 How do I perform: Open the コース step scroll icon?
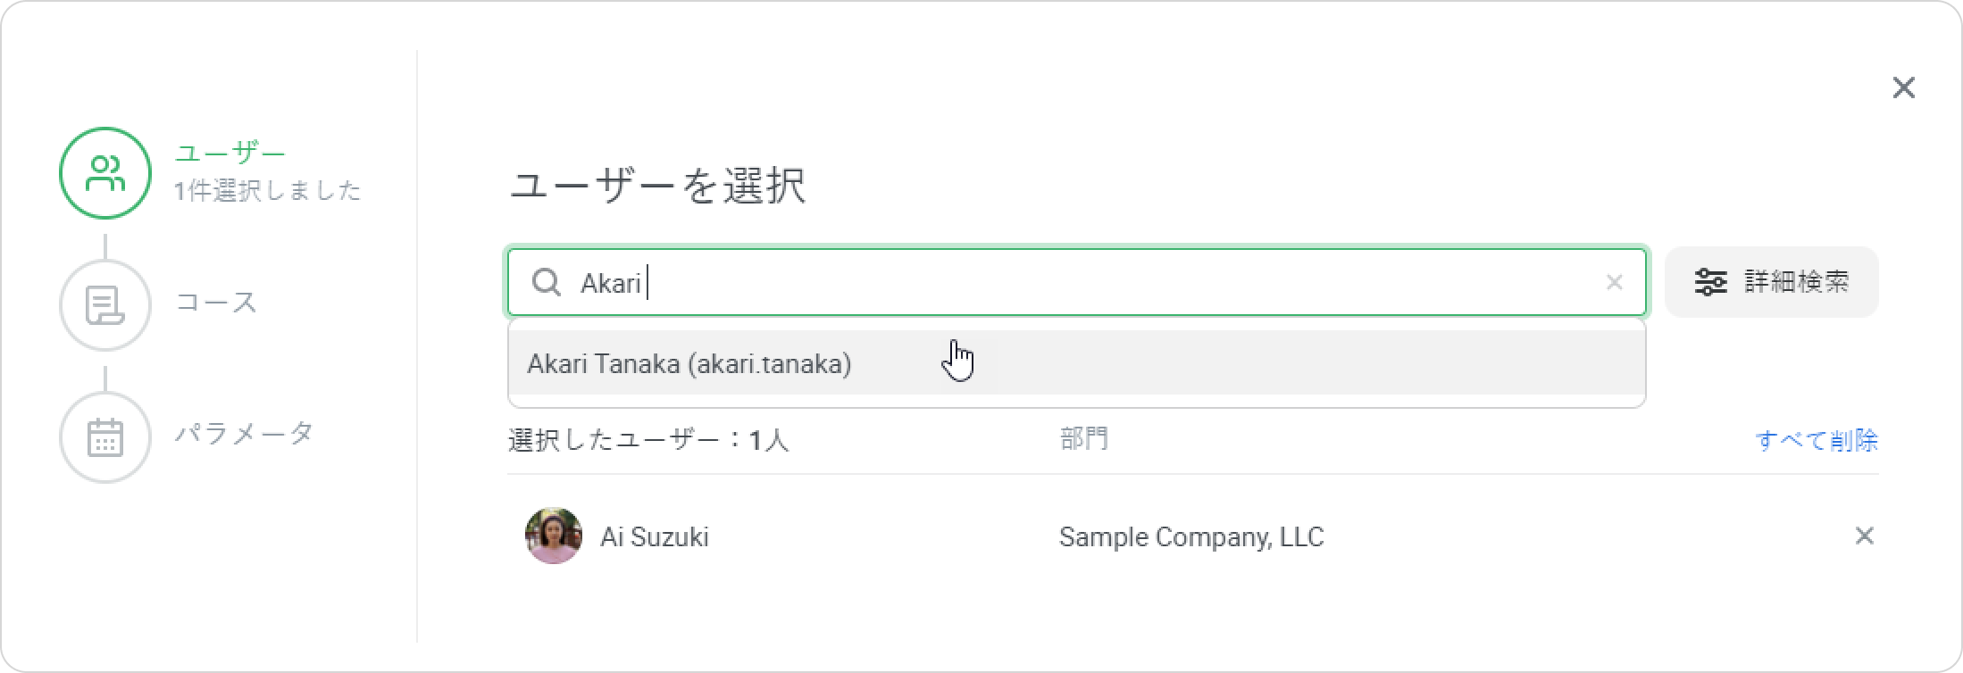point(105,305)
